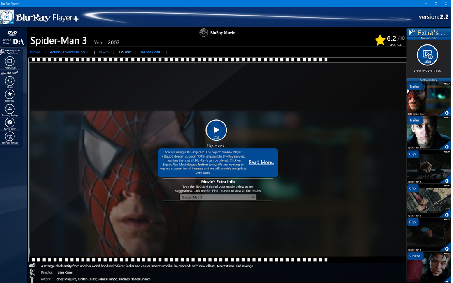Click the '139 min' runtime link
The image size is (453, 283).
[x=125, y=52]
